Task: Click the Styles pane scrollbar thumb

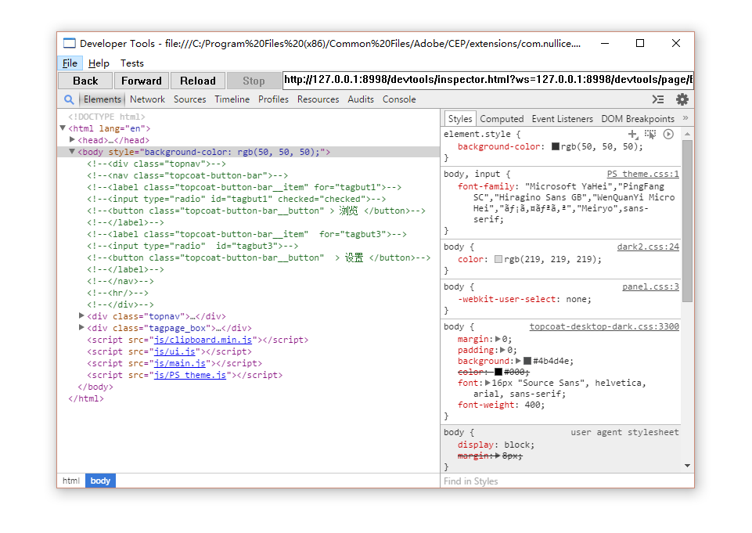Action: click(687, 221)
